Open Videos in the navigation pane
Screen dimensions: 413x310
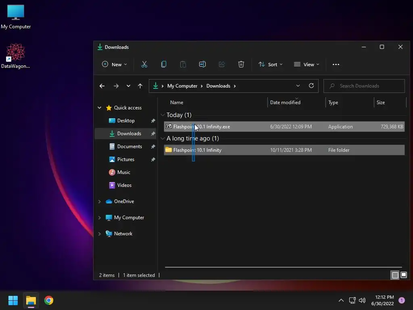[124, 185]
